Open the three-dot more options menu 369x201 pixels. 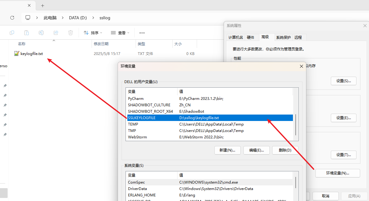(x=142, y=33)
